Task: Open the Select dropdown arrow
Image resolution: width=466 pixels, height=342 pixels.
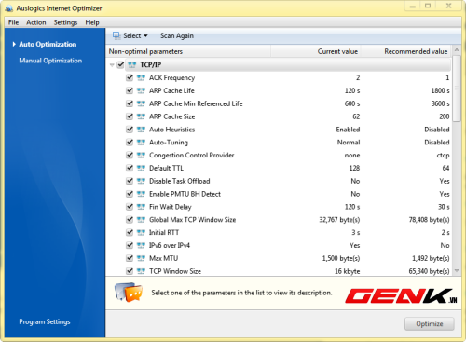Action: [x=145, y=36]
